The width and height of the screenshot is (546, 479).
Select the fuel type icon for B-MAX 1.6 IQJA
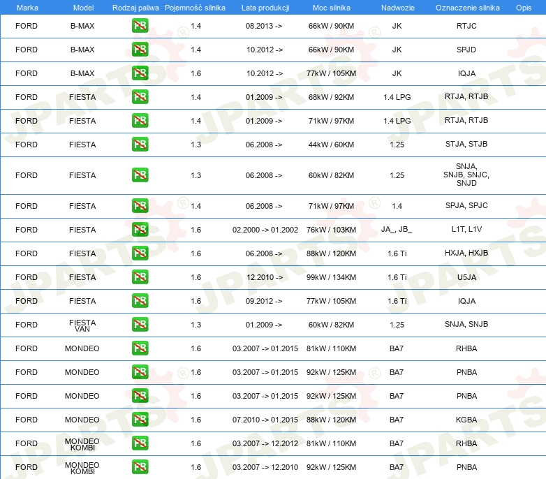pos(140,73)
